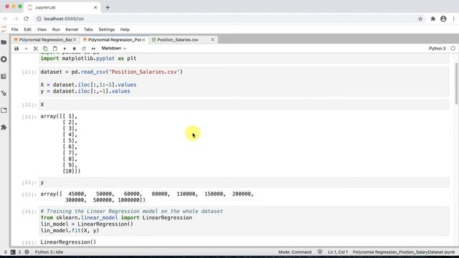The image size is (459, 258).
Task: Click the Python 3 | Idle status entry
Action: (49, 252)
